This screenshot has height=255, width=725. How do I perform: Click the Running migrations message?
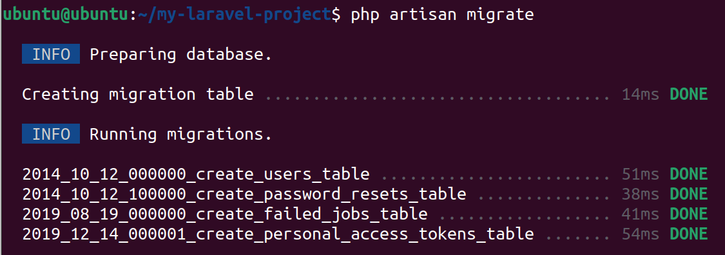pyautogui.click(x=181, y=135)
